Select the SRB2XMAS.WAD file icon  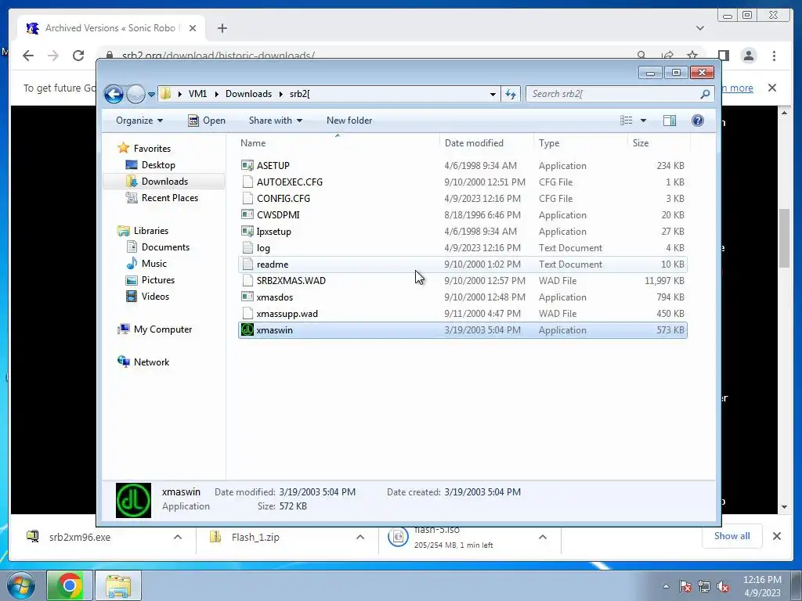(247, 281)
